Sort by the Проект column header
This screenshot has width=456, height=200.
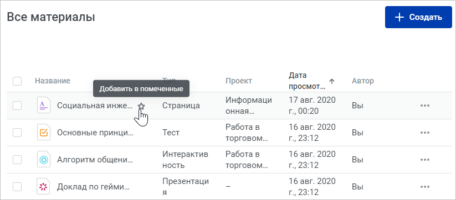tap(239, 81)
